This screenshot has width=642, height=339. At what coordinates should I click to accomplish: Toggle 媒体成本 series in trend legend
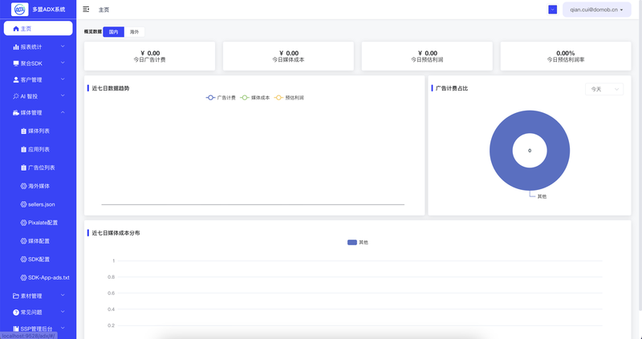click(255, 98)
